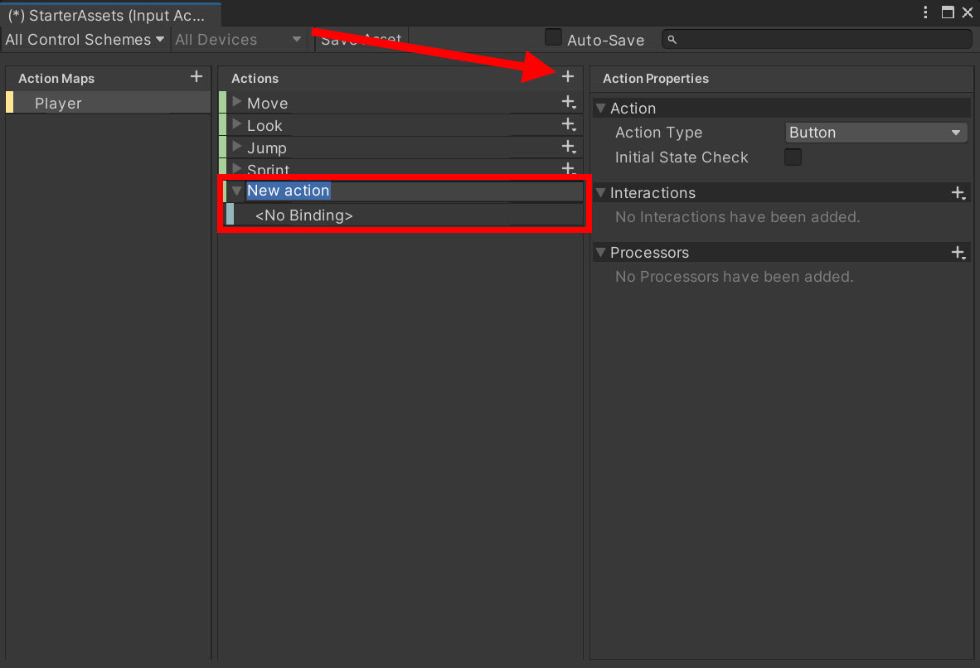Expand the Sprint action bindings
The height and width of the screenshot is (668, 980).
point(237,168)
